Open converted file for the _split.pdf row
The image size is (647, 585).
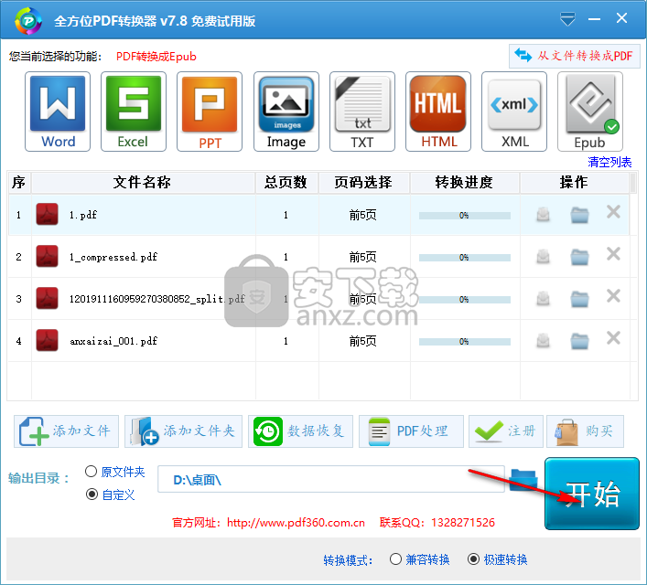[543, 299]
